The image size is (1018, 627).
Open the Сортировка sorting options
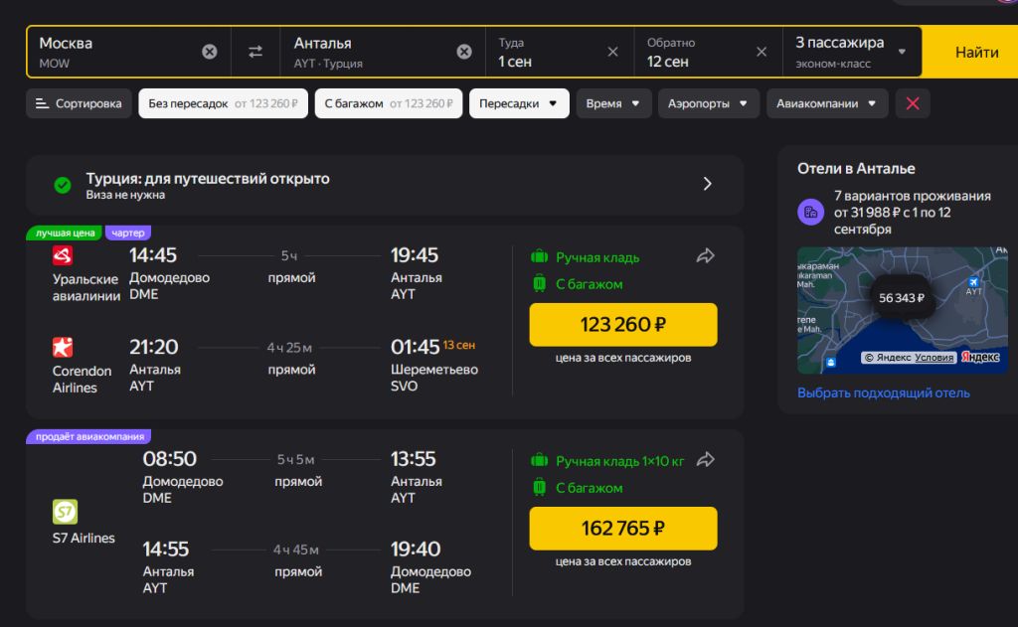click(x=79, y=103)
